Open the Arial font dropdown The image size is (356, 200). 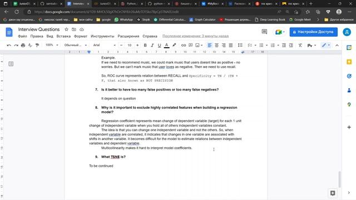[104, 45]
